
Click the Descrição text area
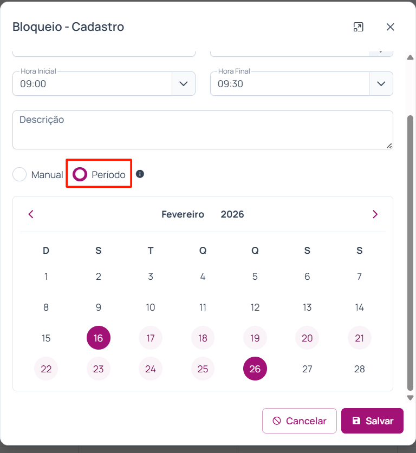pyautogui.click(x=203, y=130)
